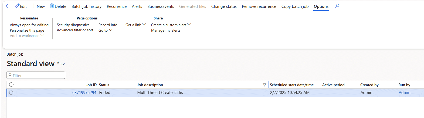The image size is (424, 118).
Task: Click the Edit pencil icon
Action: [x=17, y=6]
